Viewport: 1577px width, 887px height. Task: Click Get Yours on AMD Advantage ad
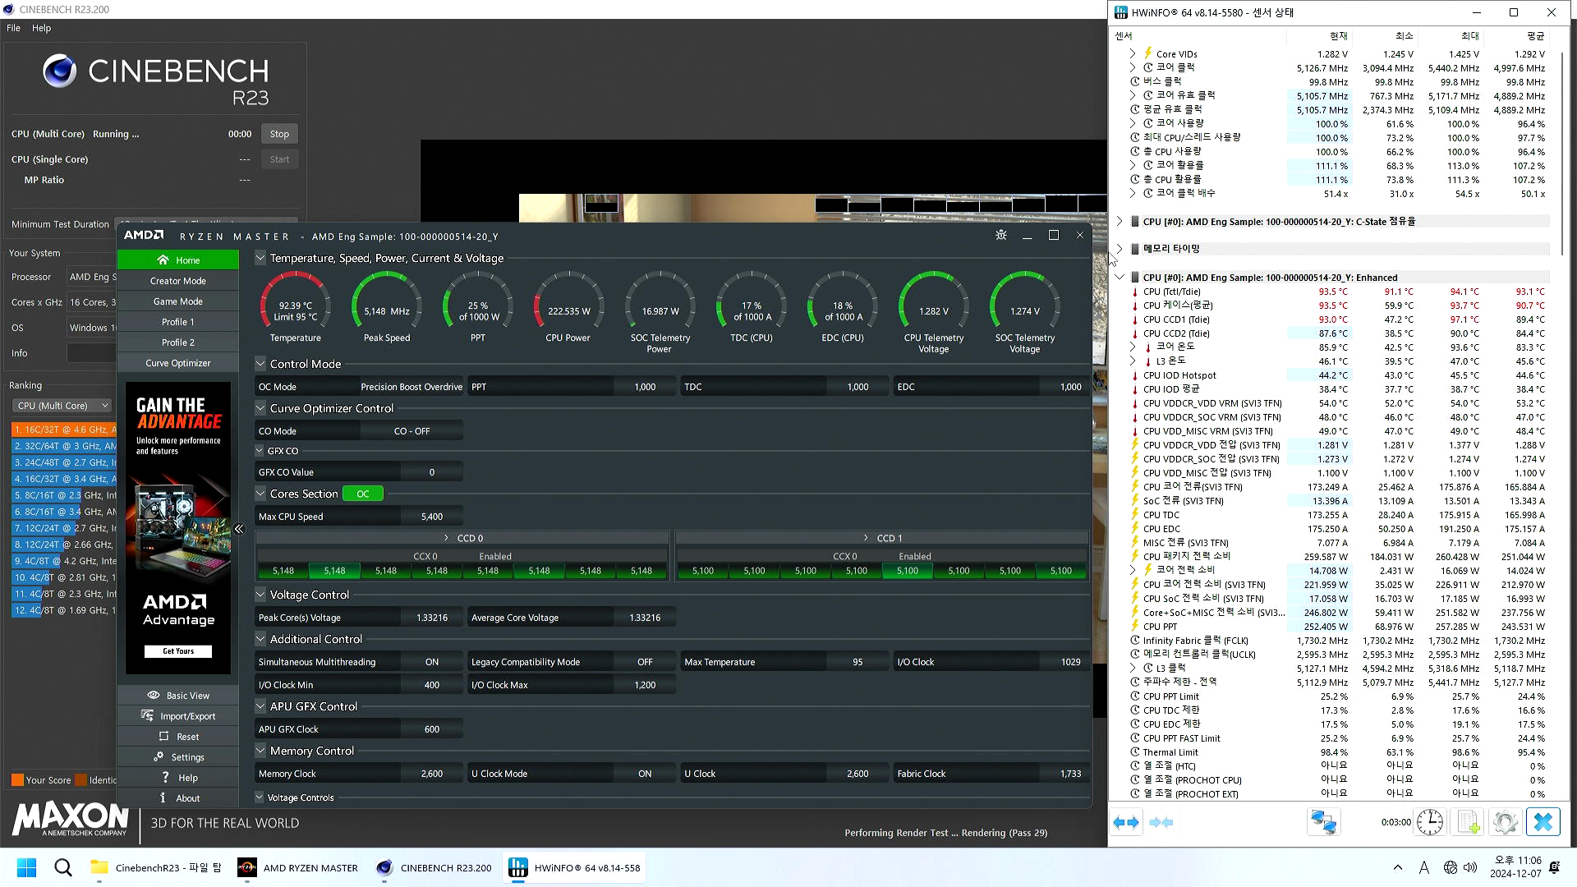(x=178, y=651)
